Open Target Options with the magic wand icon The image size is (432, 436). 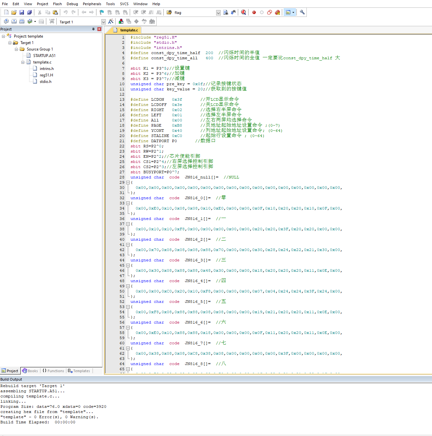click(x=111, y=21)
